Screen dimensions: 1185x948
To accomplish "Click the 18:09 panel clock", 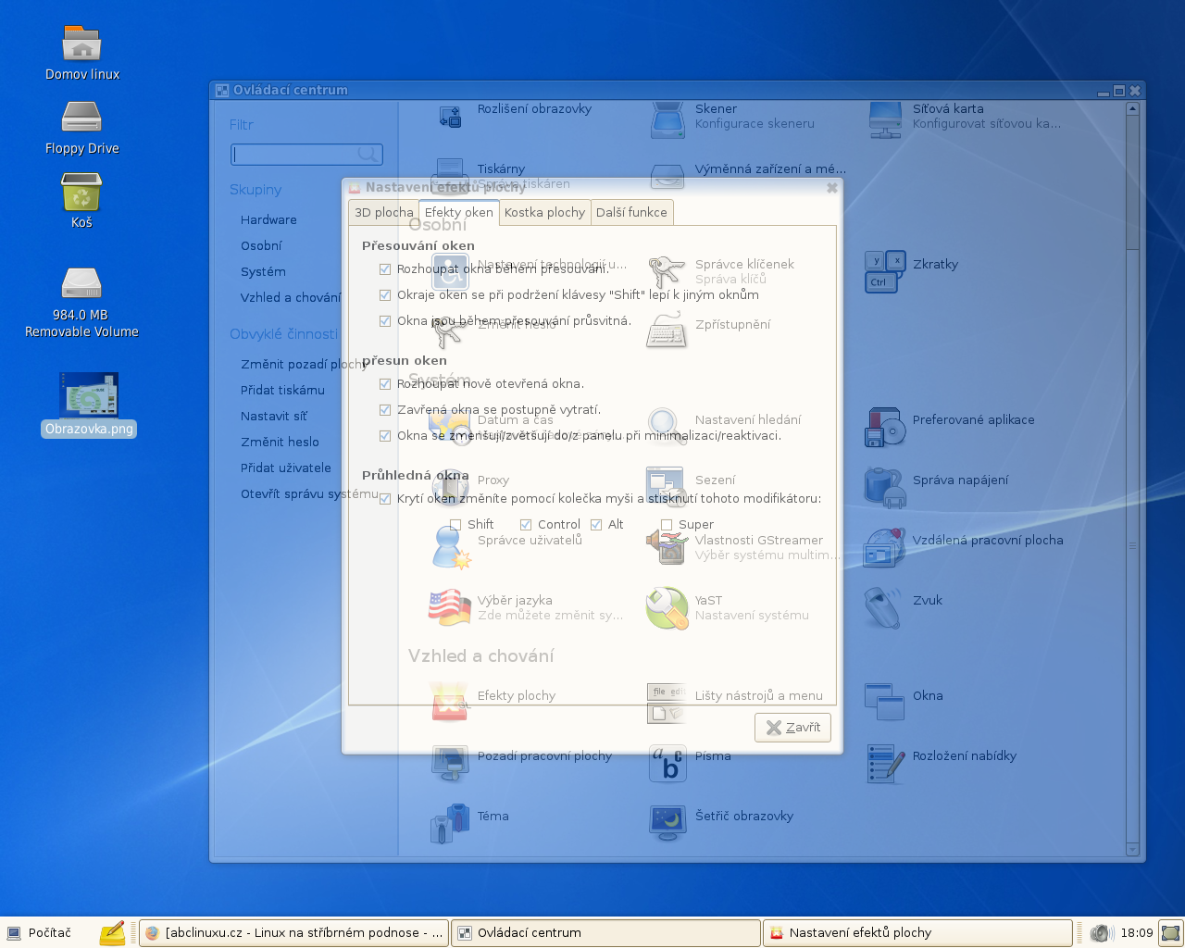I will (x=1137, y=933).
